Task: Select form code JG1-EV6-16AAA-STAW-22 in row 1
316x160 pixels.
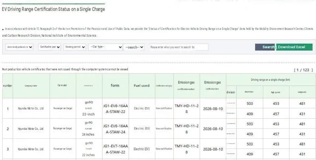Action: point(116,109)
